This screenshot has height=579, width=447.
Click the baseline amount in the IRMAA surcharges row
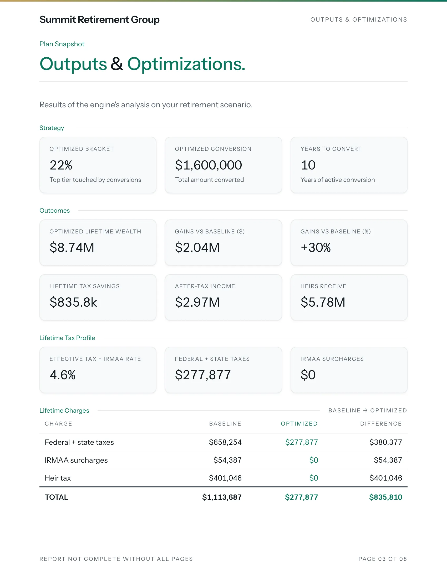coord(227,460)
